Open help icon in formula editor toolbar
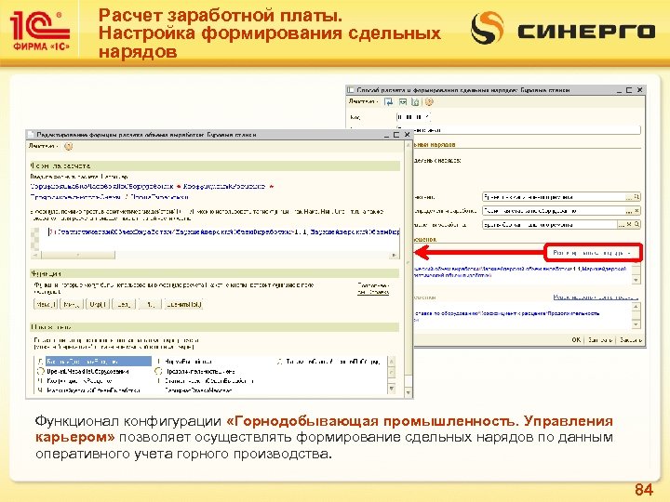The height and width of the screenshot is (502, 670). (x=68, y=147)
